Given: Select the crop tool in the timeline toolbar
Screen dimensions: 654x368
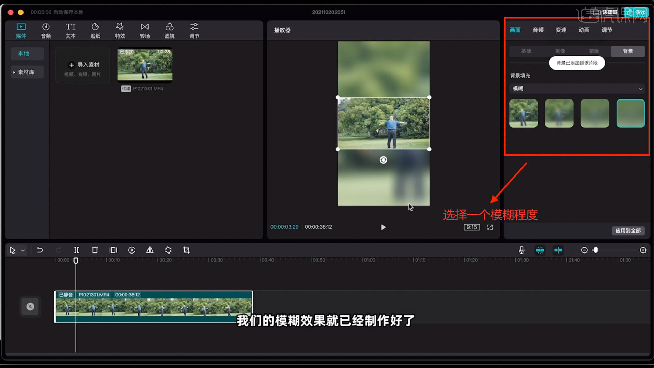Looking at the screenshot, I should (x=186, y=250).
